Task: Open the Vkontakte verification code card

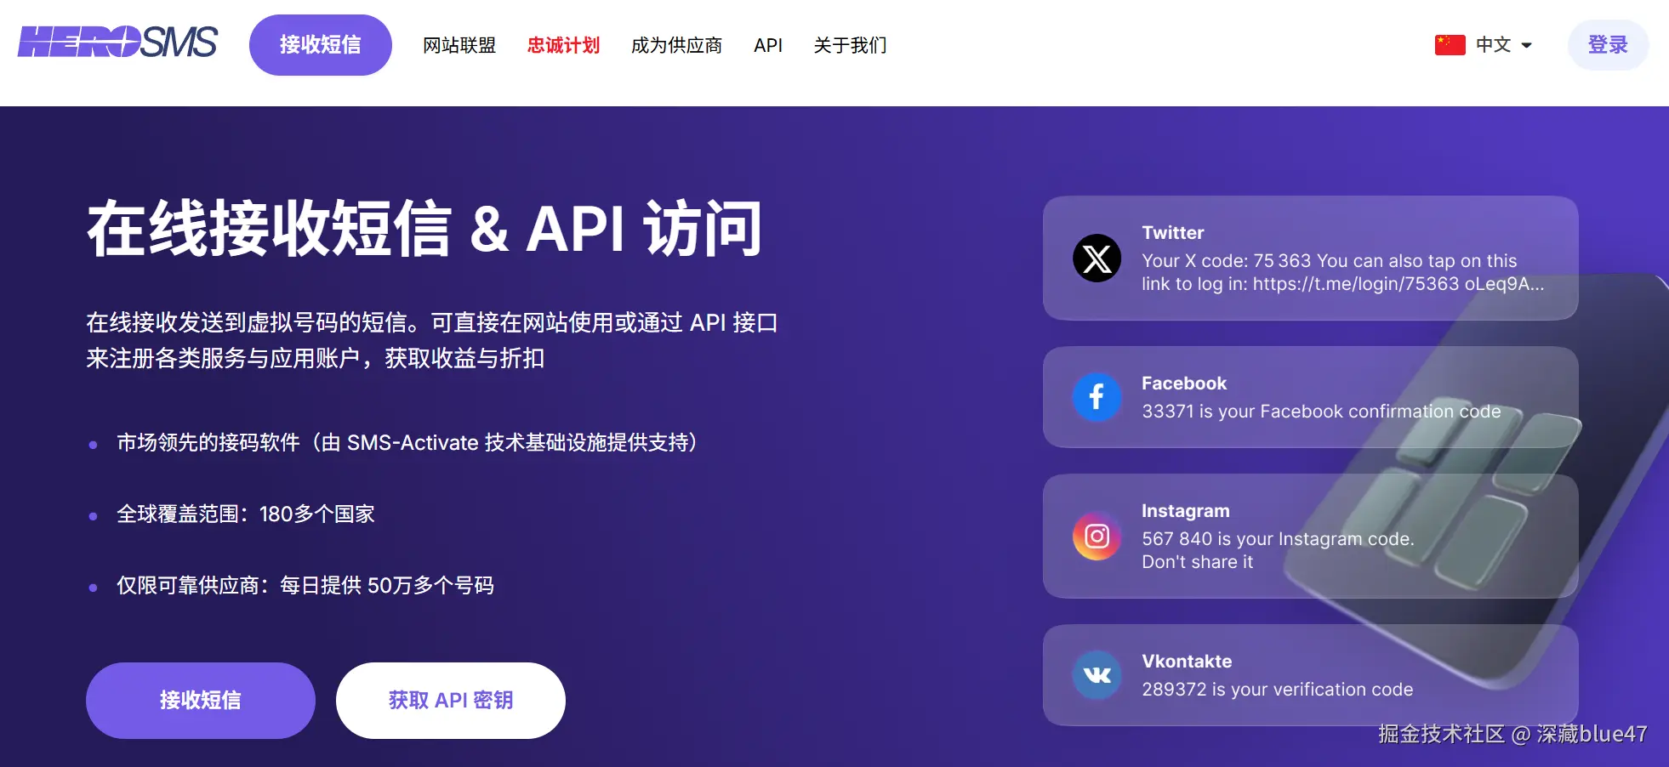Action: (1310, 675)
